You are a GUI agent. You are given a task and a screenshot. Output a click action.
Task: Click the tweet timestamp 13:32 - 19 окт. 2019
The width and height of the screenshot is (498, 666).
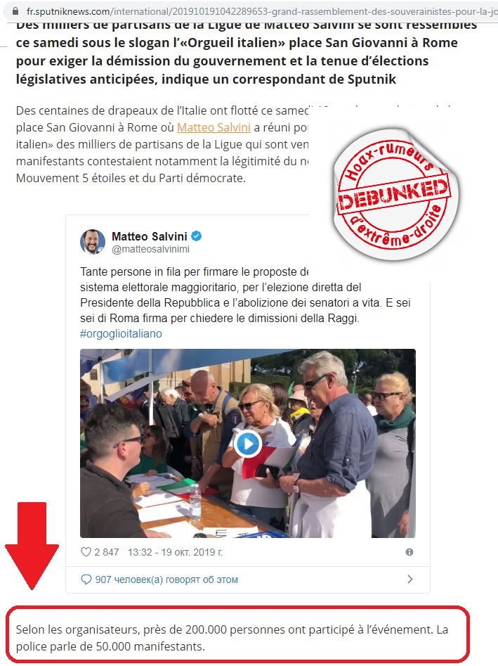(x=175, y=552)
